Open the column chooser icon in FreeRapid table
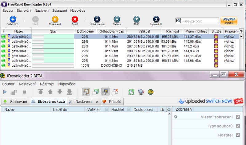 pos(241,31)
